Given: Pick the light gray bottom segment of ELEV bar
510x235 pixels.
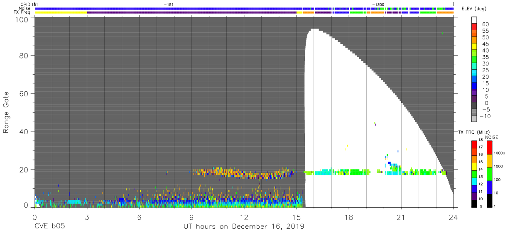Looking at the screenshot, I should (x=475, y=118).
